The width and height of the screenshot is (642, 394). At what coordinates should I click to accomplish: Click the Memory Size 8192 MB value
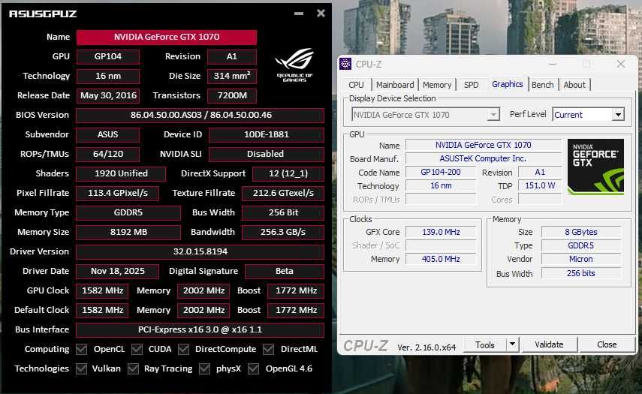click(128, 232)
